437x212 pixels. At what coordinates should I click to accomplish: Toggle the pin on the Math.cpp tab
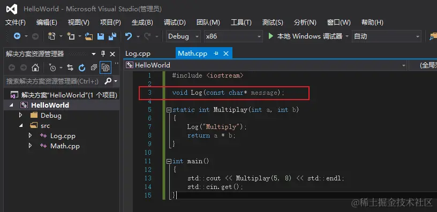tap(216, 54)
